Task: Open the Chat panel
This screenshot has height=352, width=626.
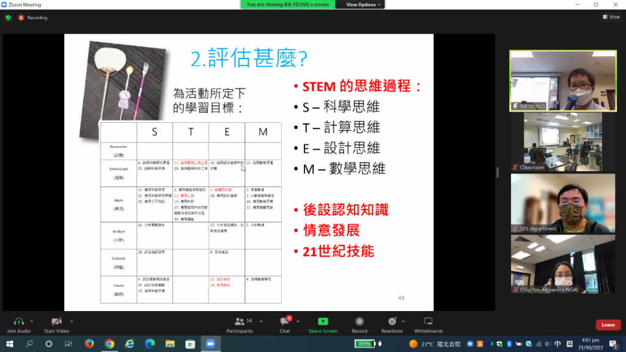Action: [x=284, y=321]
